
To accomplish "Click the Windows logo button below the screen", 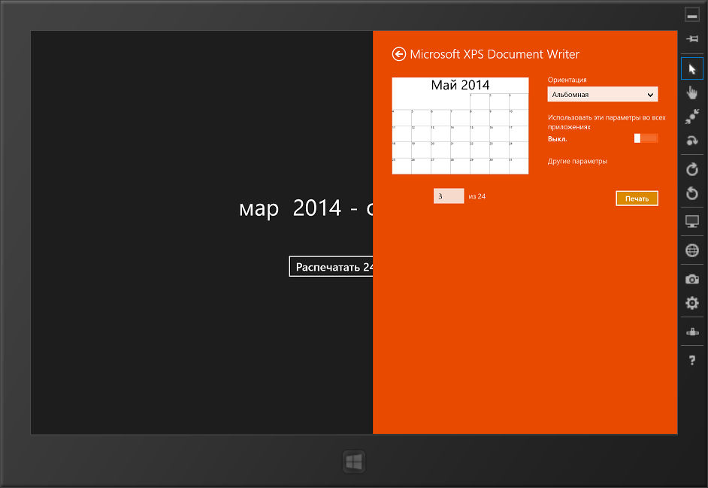I will coord(353,462).
